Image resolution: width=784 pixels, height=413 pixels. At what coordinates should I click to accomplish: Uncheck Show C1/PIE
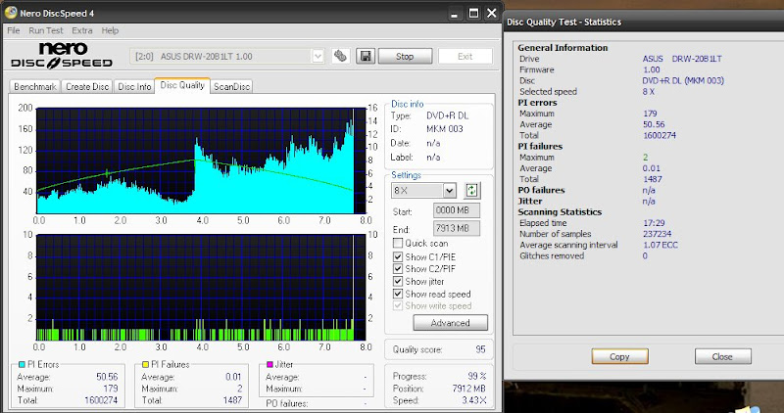tap(398, 256)
